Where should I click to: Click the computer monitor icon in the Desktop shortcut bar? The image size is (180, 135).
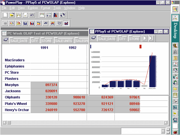pos(175,120)
